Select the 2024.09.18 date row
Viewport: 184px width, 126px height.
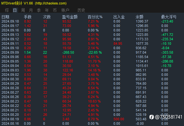92,22
